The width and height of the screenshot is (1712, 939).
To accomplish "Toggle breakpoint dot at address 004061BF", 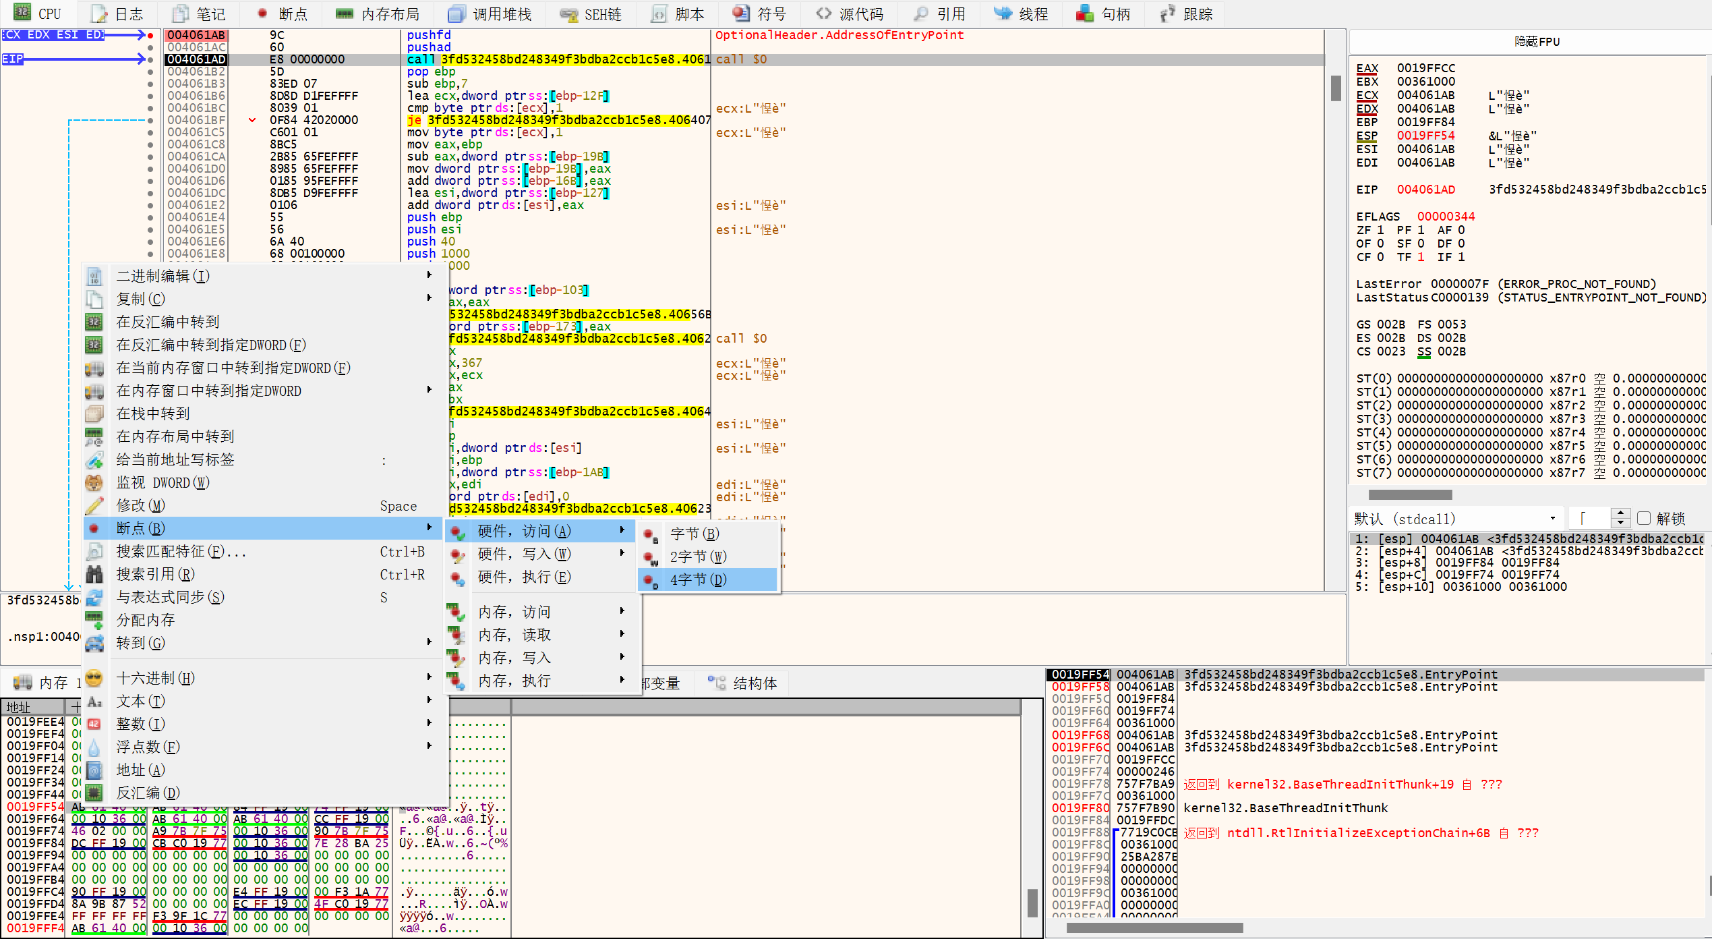I will pyautogui.click(x=150, y=120).
